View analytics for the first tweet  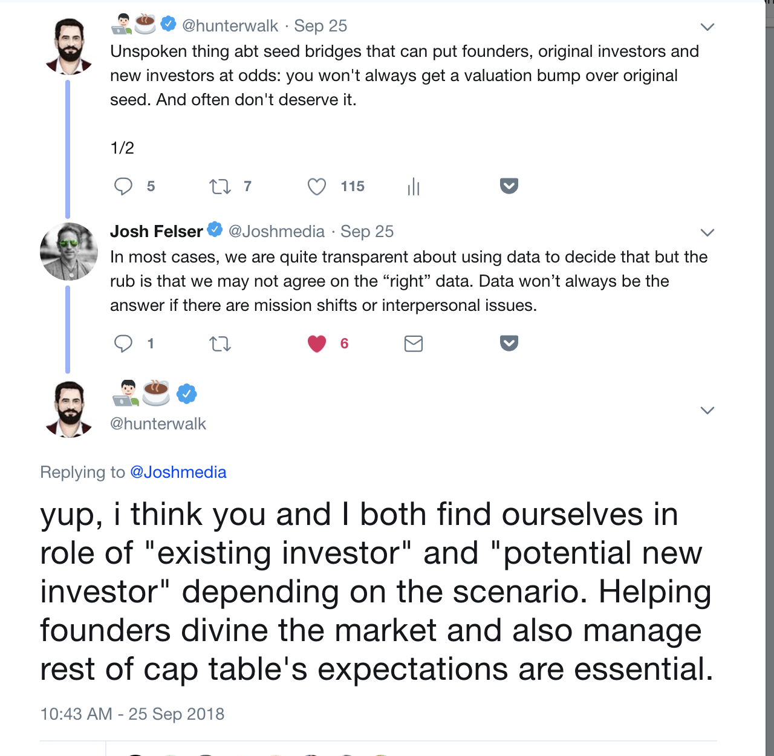(x=414, y=186)
